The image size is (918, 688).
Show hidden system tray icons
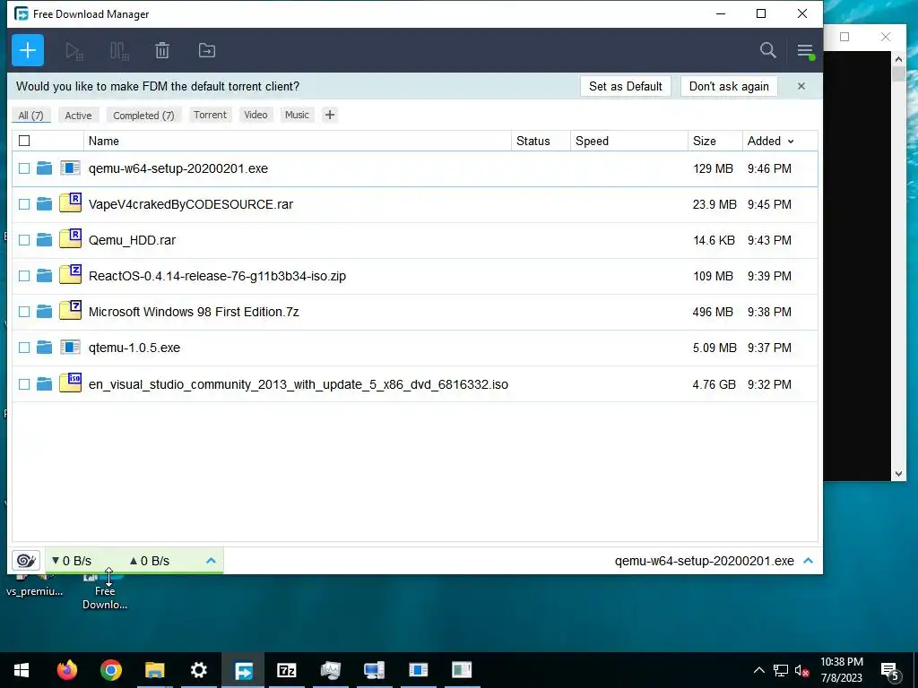click(x=758, y=670)
